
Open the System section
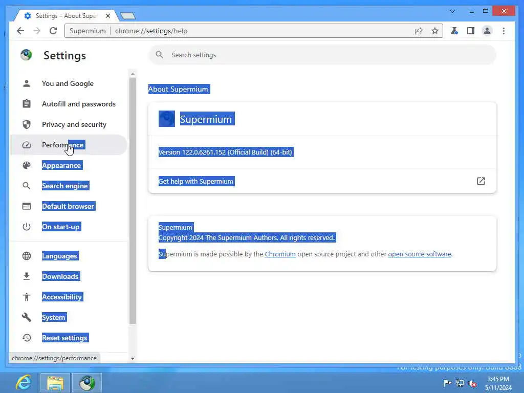pyautogui.click(x=69, y=317)
